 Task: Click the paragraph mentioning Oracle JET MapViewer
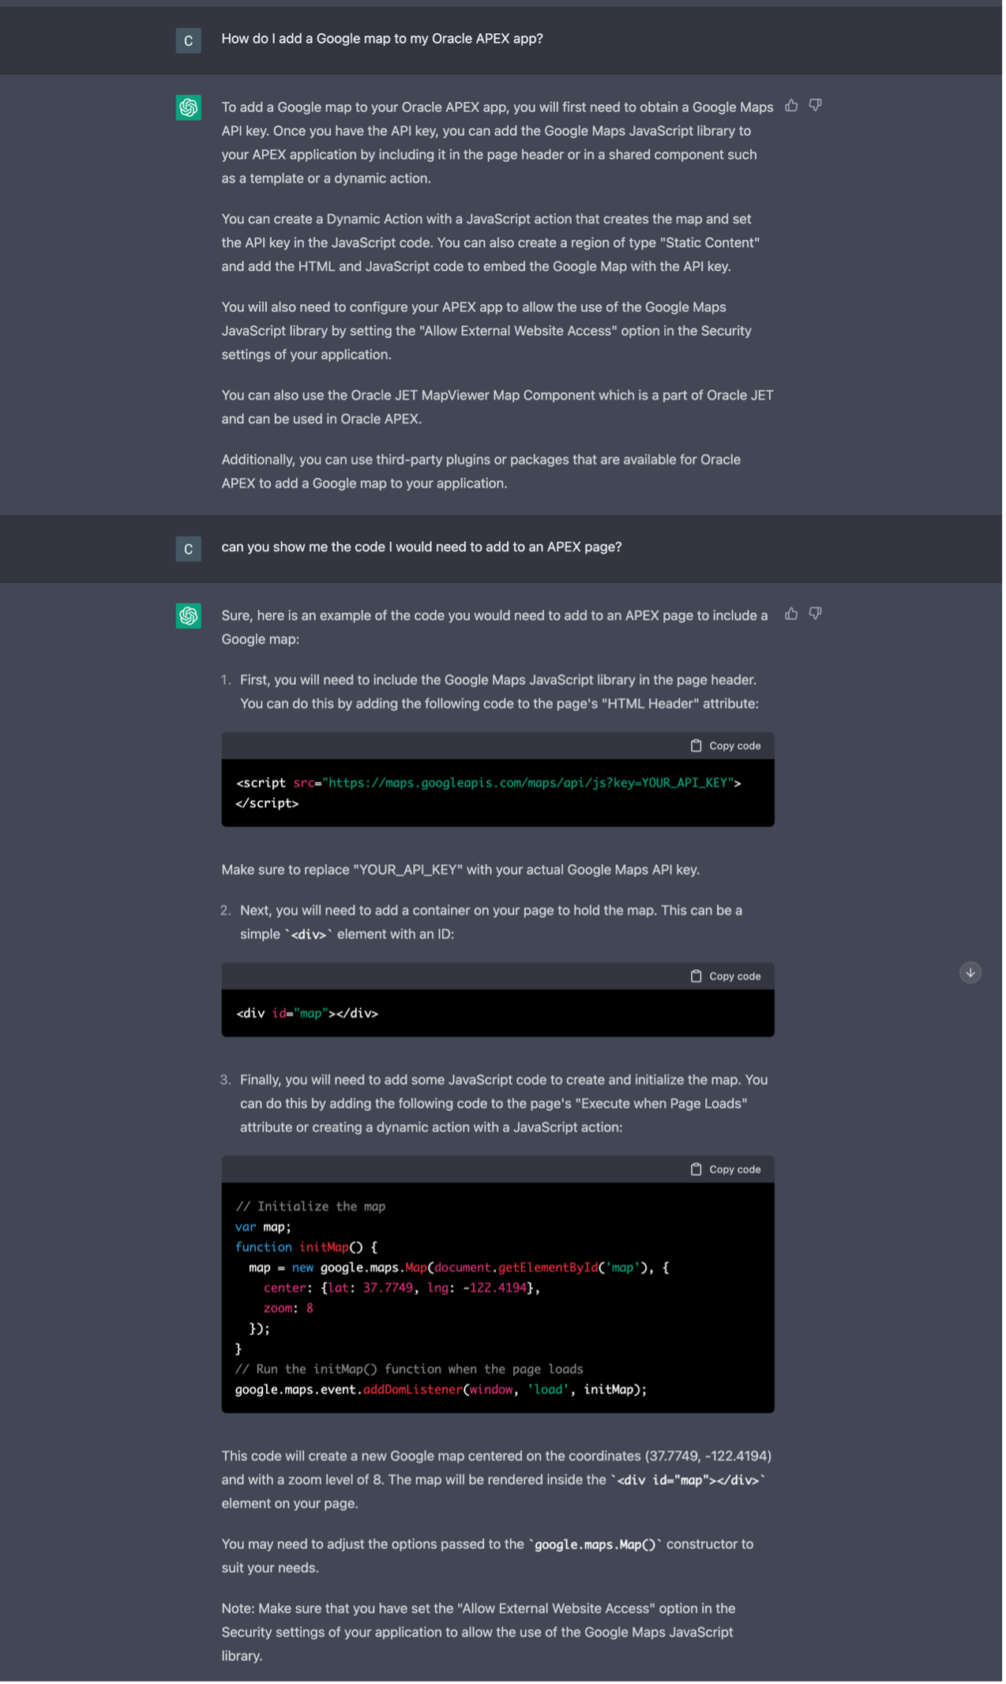click(497, 407)
